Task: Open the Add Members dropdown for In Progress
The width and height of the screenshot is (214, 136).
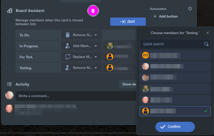Action: [82, 46]
